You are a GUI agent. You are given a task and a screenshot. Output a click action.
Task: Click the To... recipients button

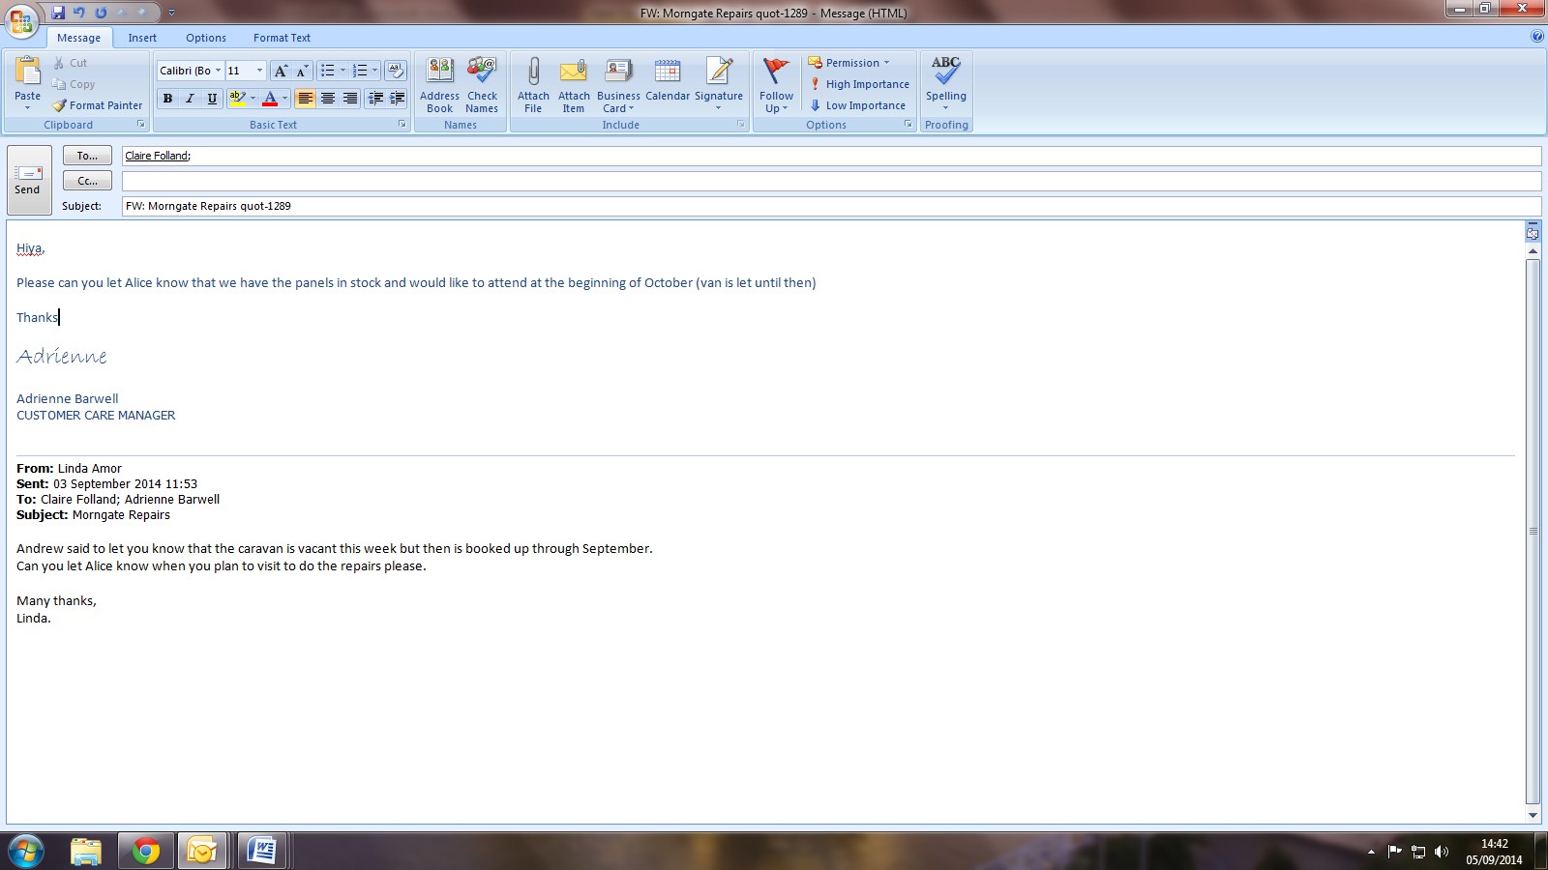[x=87, y=156]
